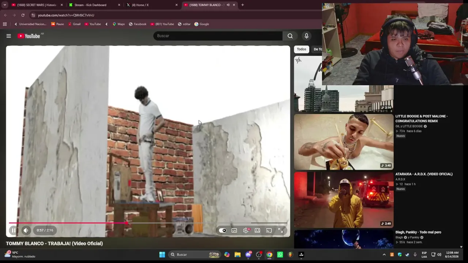Click the youtube.com address bar URL
Image resolution: width=468 pixels, height=263 pixels.
click(66, 15)
